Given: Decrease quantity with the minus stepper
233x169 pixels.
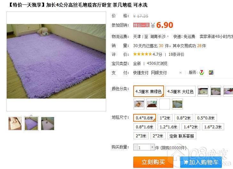Looking at the screenshot, I should point(135,147).
